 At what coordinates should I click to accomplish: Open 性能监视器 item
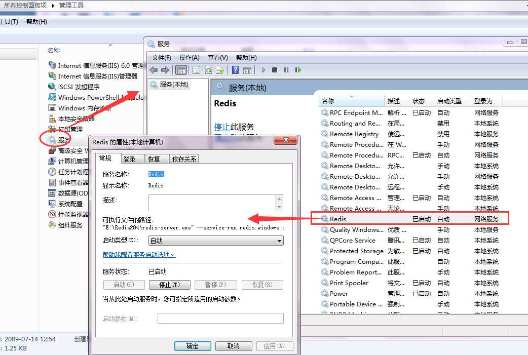coord(68,214)
